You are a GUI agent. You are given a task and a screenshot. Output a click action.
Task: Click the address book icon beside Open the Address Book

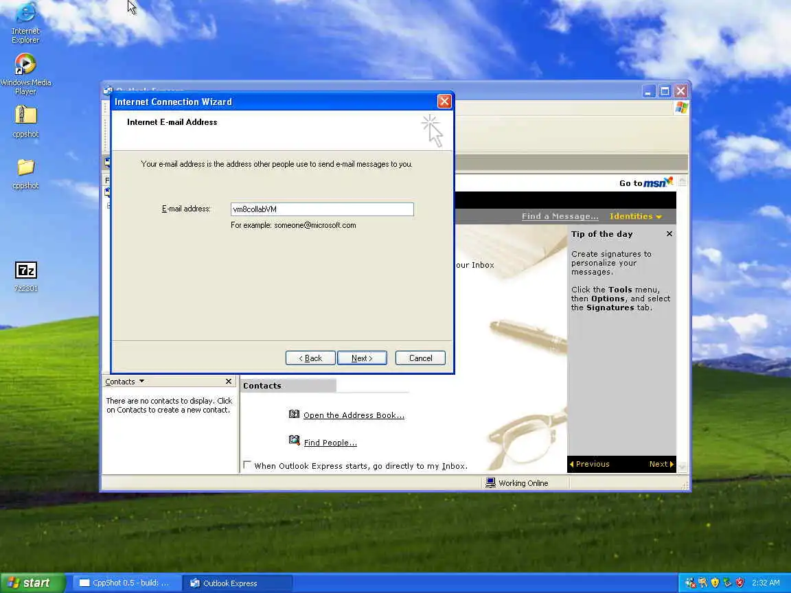pyautogui.click(x=294, y=414)
